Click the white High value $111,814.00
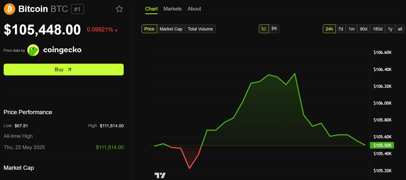 pyautogui.click(x=112, y=126)
